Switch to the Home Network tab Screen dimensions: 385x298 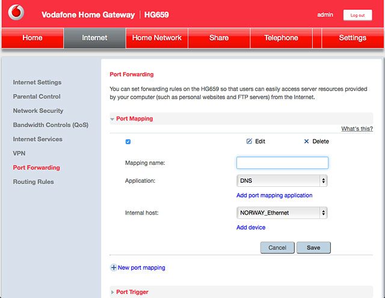[156, 38]
